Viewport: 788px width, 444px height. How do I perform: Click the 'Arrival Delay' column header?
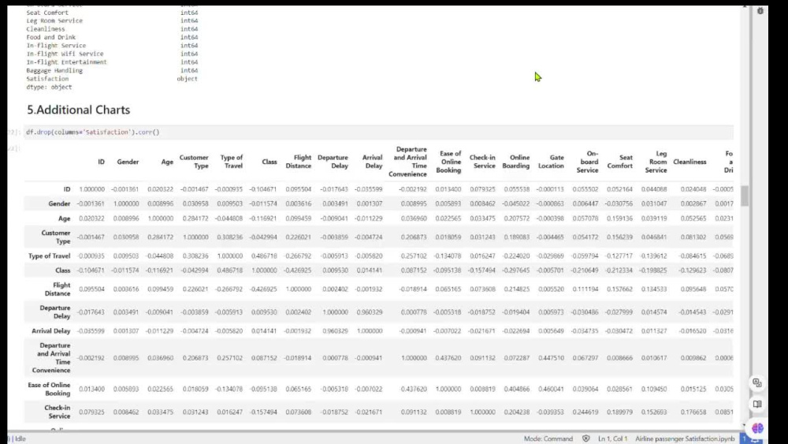[x=372, y=162]
